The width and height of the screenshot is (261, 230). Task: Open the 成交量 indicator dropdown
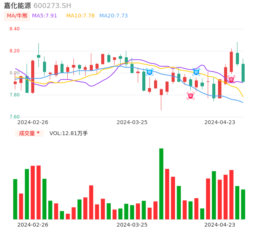(x=29, y=133)
